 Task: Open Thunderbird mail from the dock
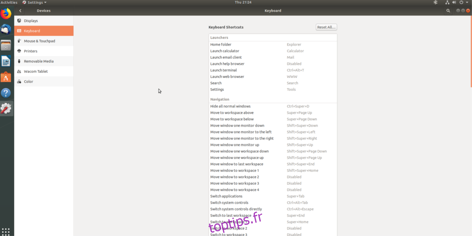coord(6,29)
